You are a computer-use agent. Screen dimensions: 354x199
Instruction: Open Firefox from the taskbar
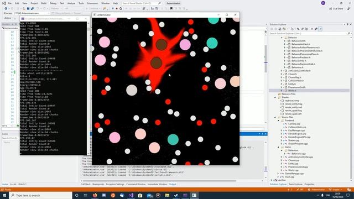click(x=95, y=195)
